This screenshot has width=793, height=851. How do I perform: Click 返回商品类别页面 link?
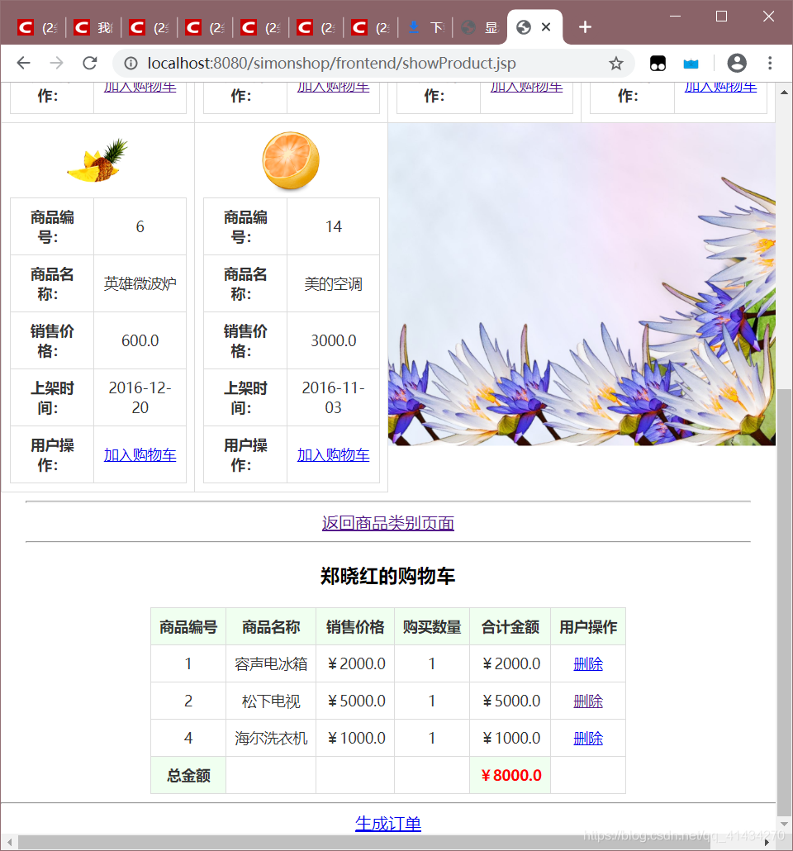click(x=388, y=523)
